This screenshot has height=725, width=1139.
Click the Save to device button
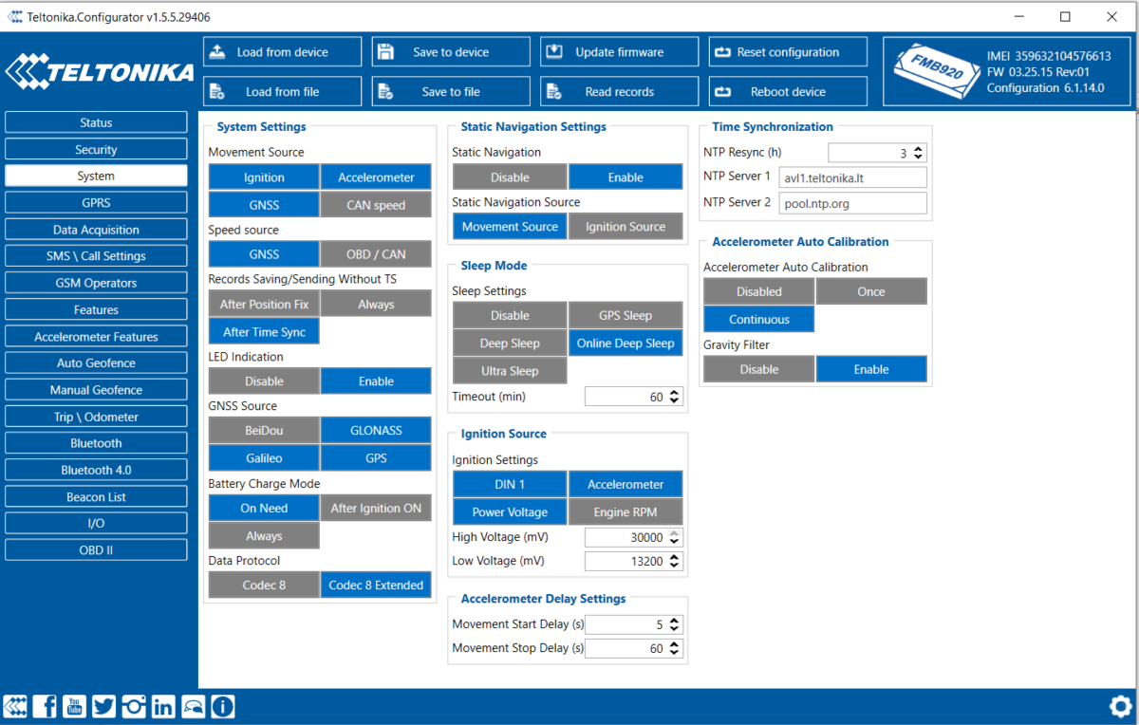pos(451,52)
